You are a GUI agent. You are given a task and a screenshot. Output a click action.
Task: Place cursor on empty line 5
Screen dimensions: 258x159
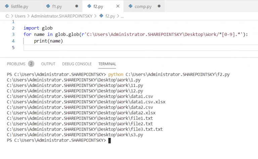point(141,48)
